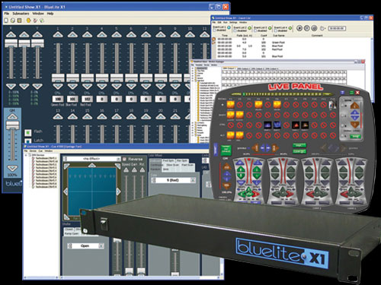Click the up arrow above submaster fader 19

coord(146,116)
